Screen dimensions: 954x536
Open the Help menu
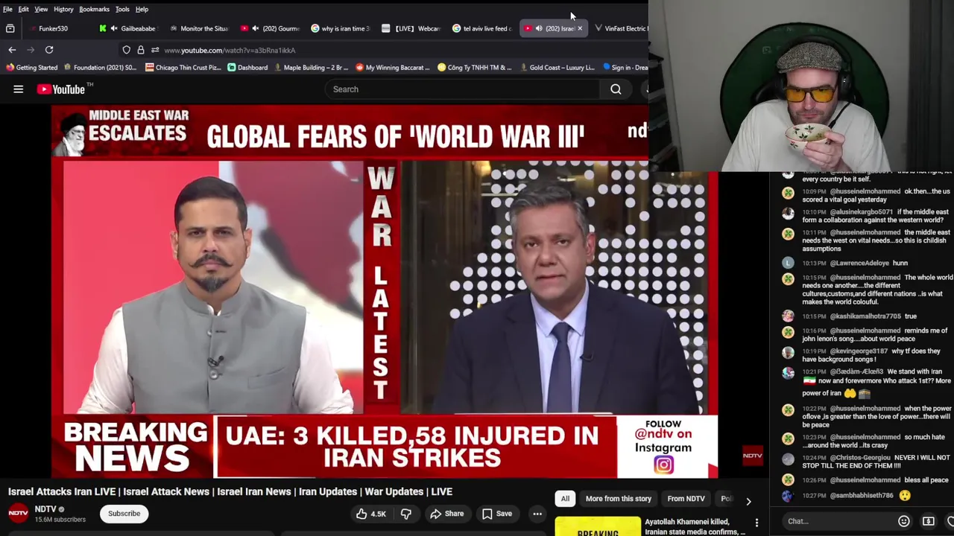[142, 9]
